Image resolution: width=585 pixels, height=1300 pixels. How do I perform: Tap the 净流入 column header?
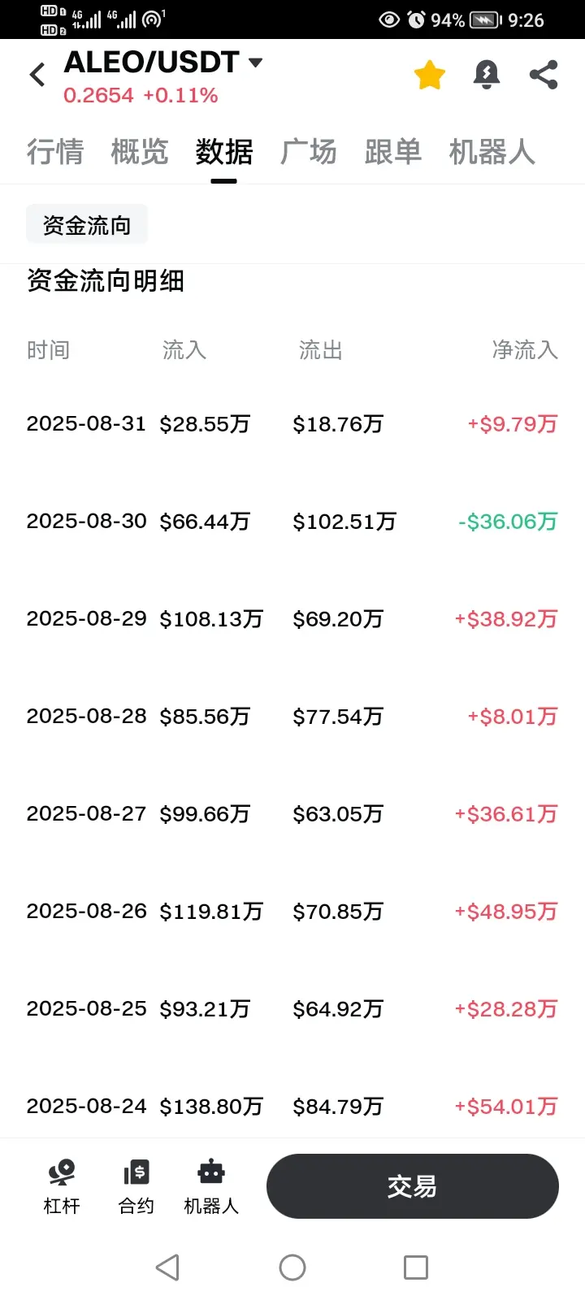click(x=525, y=350)
